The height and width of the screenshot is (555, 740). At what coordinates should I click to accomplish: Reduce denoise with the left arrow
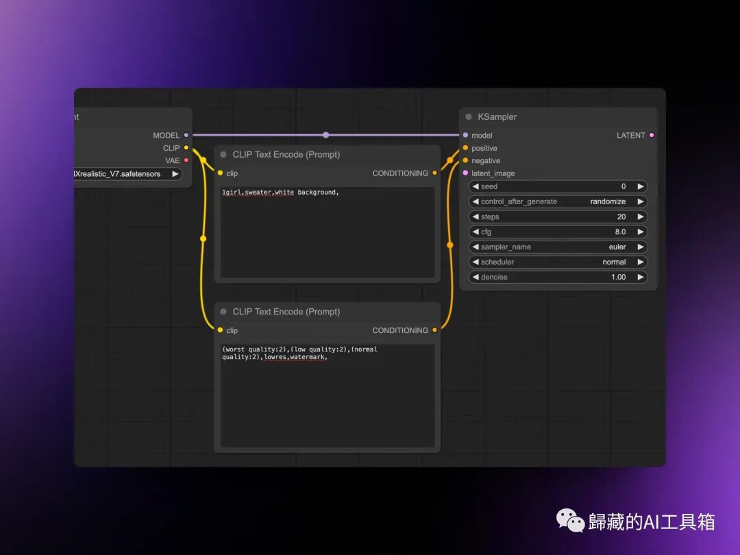pos(476,277)
